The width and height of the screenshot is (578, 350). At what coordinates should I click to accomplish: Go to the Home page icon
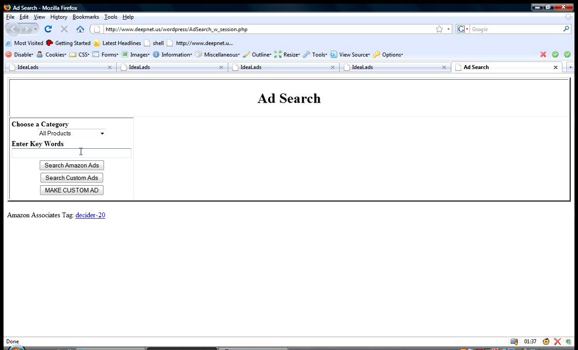tap(80, 29)
